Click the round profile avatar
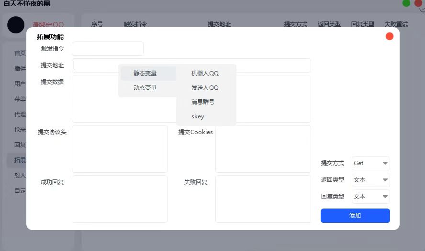 (x=16, y=25)
